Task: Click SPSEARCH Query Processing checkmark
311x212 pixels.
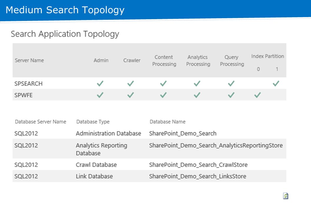Action: (x=231, y=84)
